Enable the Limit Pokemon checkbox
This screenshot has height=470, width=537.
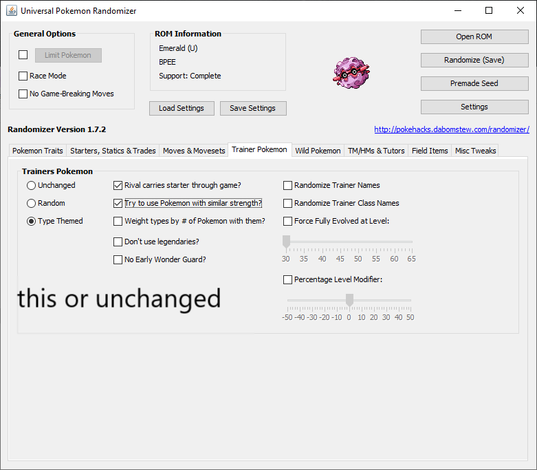pos(23,55)
